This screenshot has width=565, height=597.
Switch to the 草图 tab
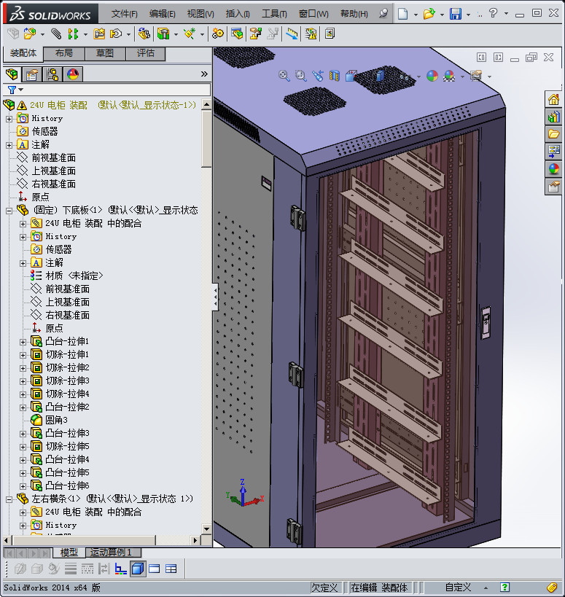(105, 53)
